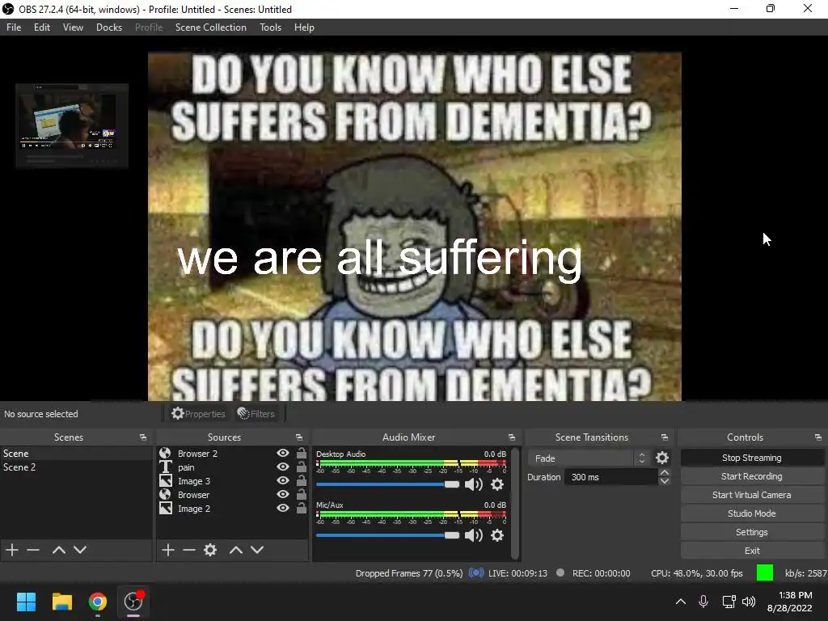Move source down in Sources list

coord(257,550)
